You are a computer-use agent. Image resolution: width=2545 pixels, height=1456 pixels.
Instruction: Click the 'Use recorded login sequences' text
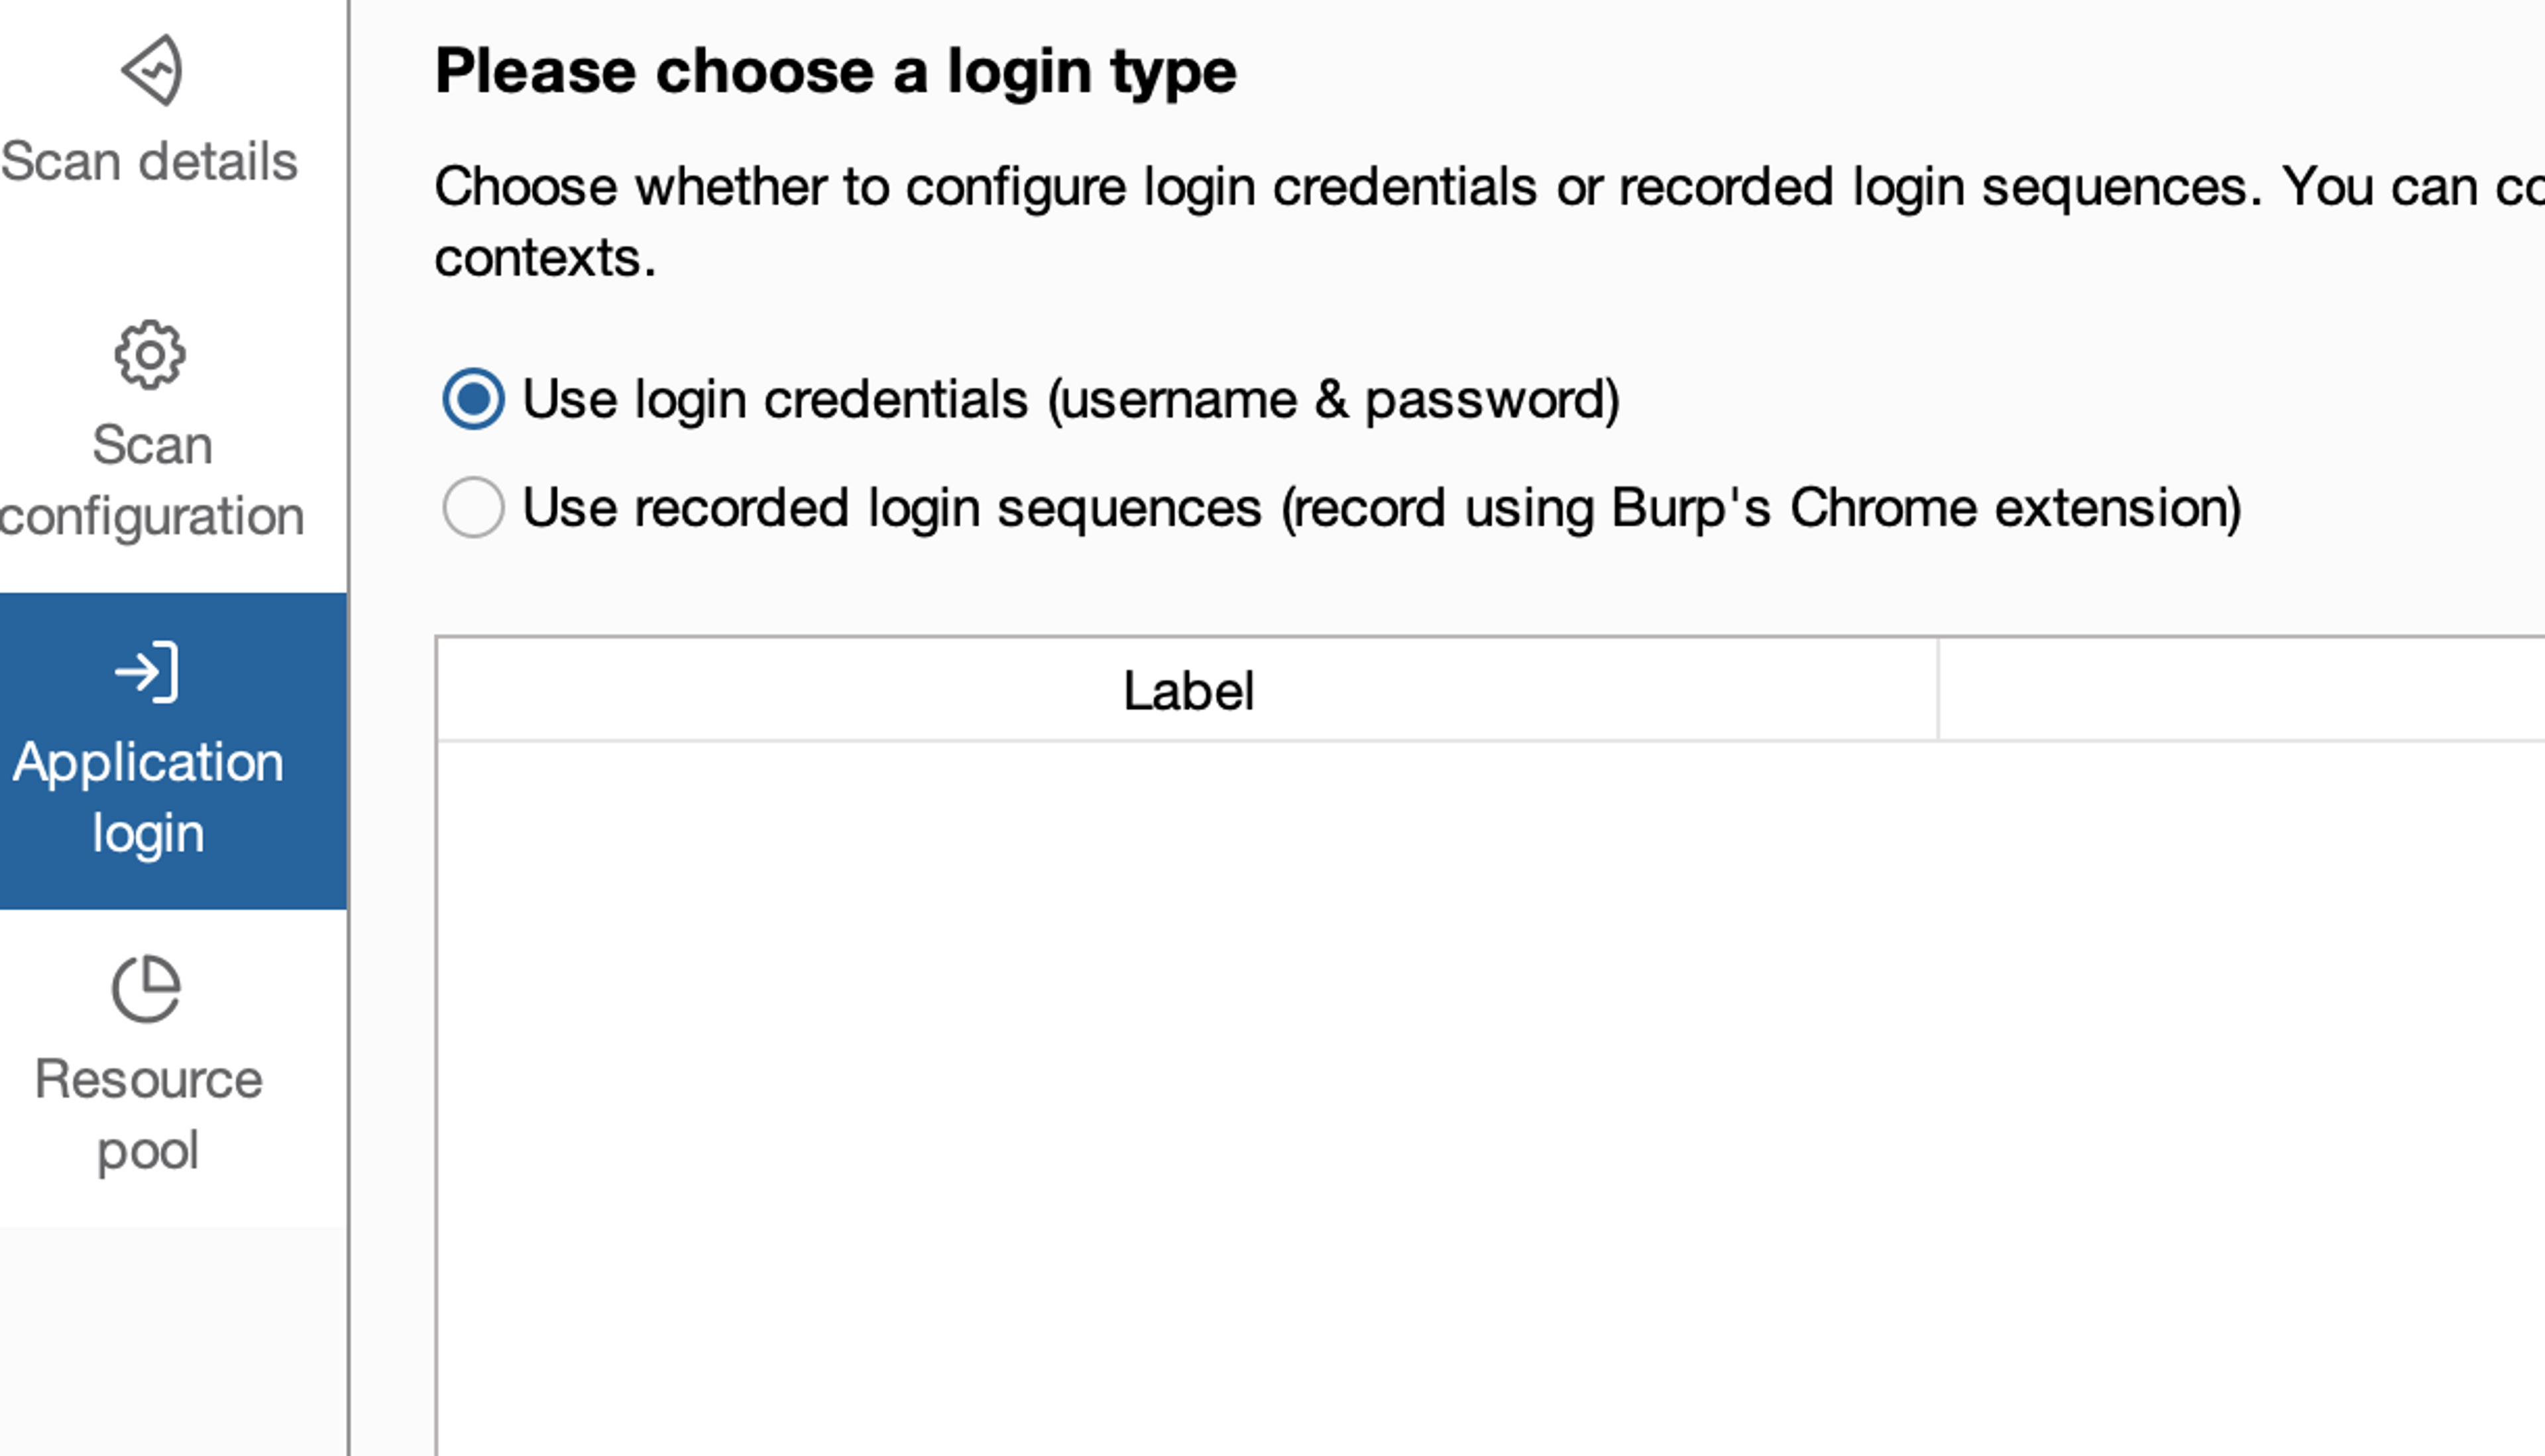coord(1380,508)
